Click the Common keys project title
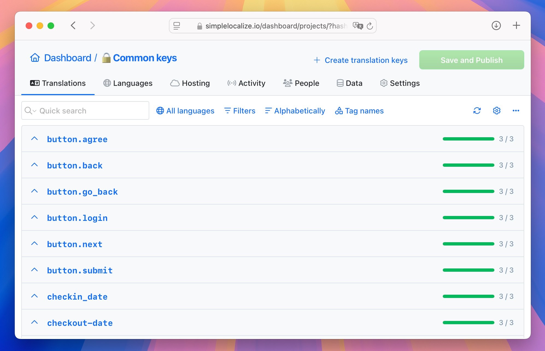Viewport: 545px width, 351px height. click(145, 58)
